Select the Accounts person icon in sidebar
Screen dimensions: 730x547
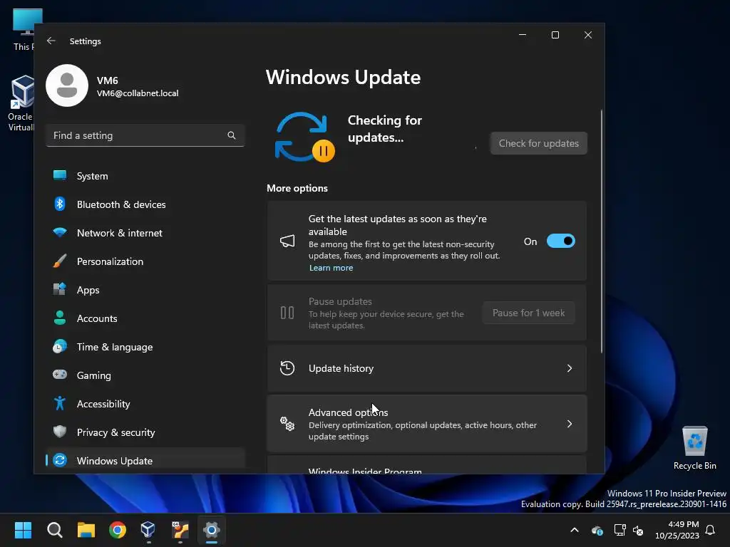(60, 318)
